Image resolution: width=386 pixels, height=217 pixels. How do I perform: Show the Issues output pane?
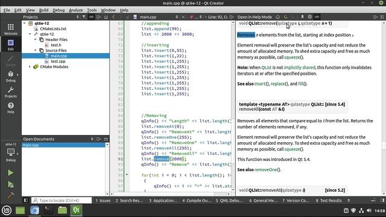click(103, 200)
